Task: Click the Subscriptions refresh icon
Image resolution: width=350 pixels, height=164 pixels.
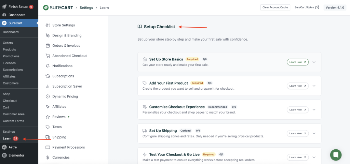Action: (48, 76)
